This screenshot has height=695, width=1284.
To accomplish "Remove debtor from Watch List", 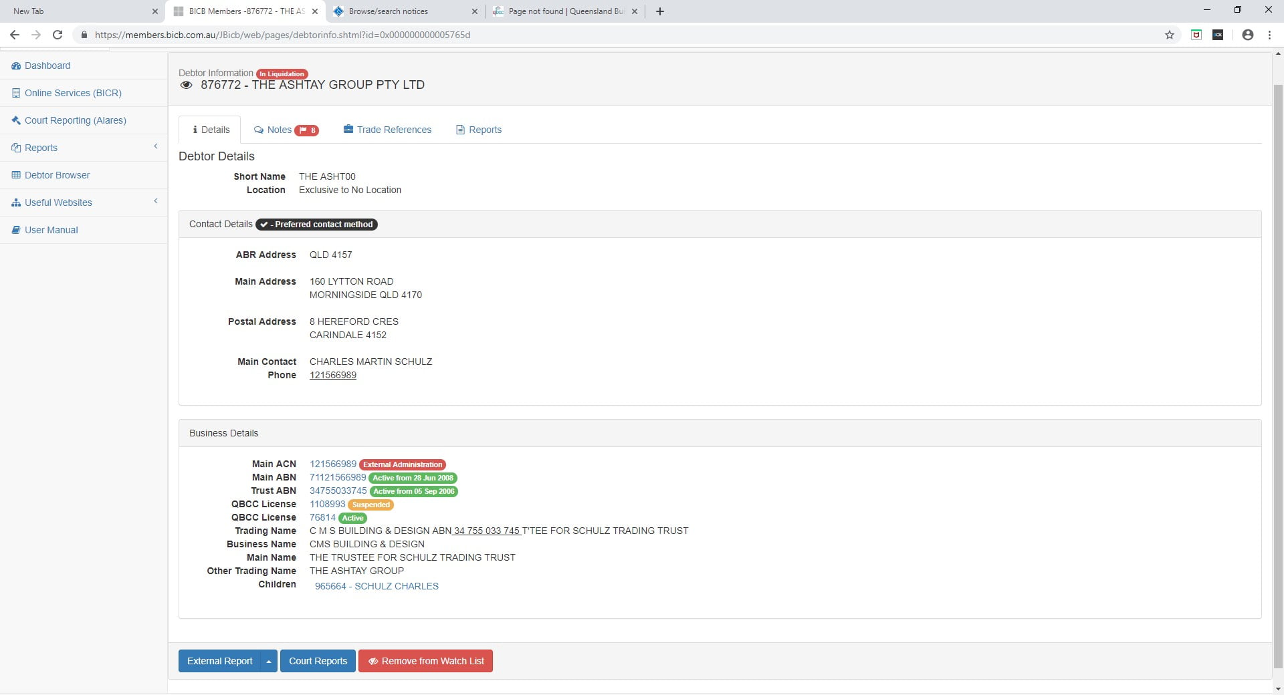I will (425, 661).
